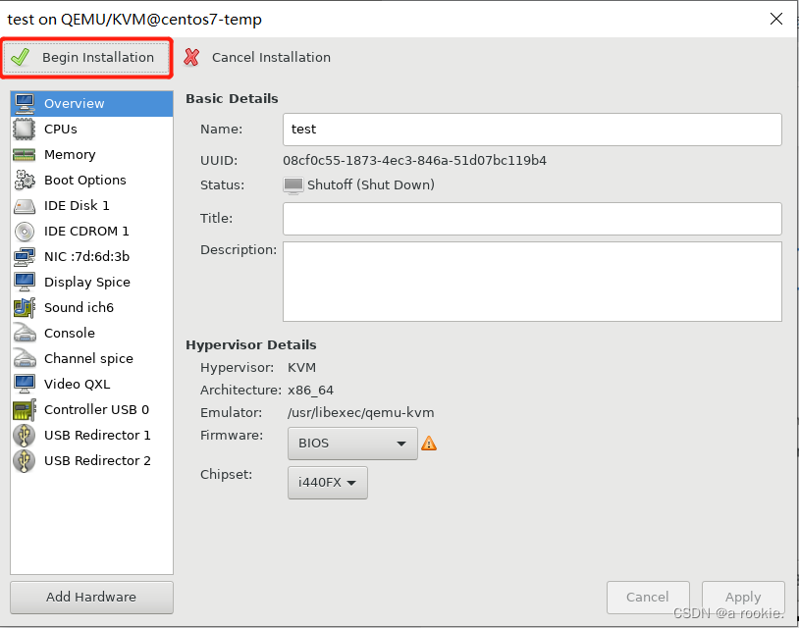Select the IDE CDROM 1 disc icon
The height and width of the screenshot is (628, 799).
(25, 232)
